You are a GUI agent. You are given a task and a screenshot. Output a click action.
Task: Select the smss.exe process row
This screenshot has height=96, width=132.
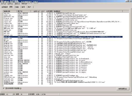[63, 57]
